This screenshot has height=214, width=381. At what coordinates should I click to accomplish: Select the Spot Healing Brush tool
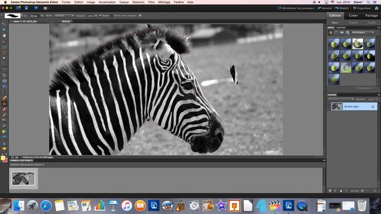coord(4,98)
